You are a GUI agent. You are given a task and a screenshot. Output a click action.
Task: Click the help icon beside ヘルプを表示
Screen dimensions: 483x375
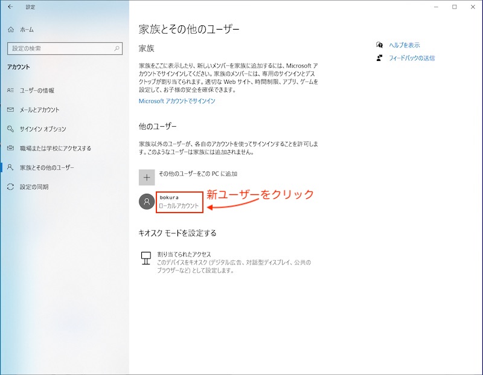pyautogui.click(x=380, y=45)
